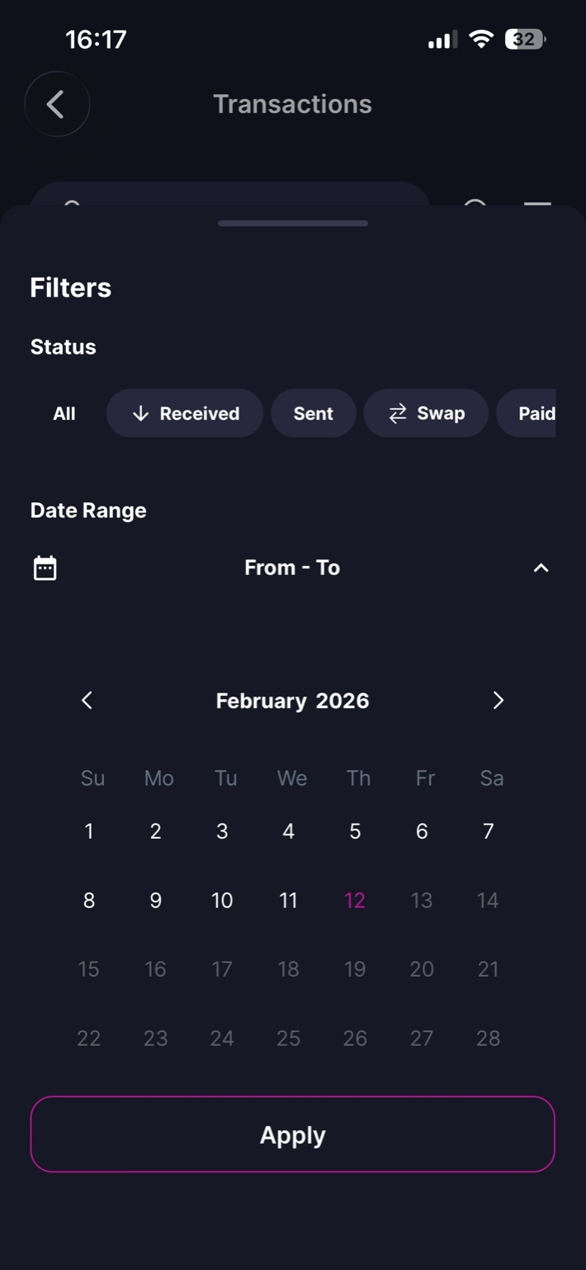The image size is (586, 1270).
Task: Tap the back arrow icon
Action: click(x=56, y=104)
